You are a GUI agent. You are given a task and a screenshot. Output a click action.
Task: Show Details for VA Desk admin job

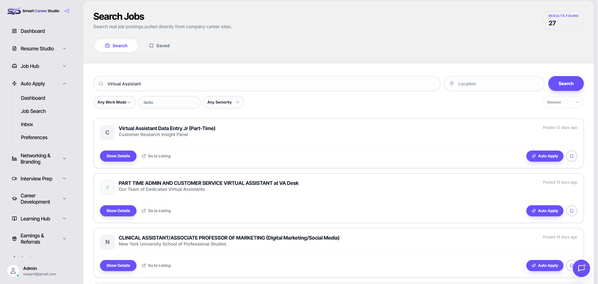[x=118, y=211]
